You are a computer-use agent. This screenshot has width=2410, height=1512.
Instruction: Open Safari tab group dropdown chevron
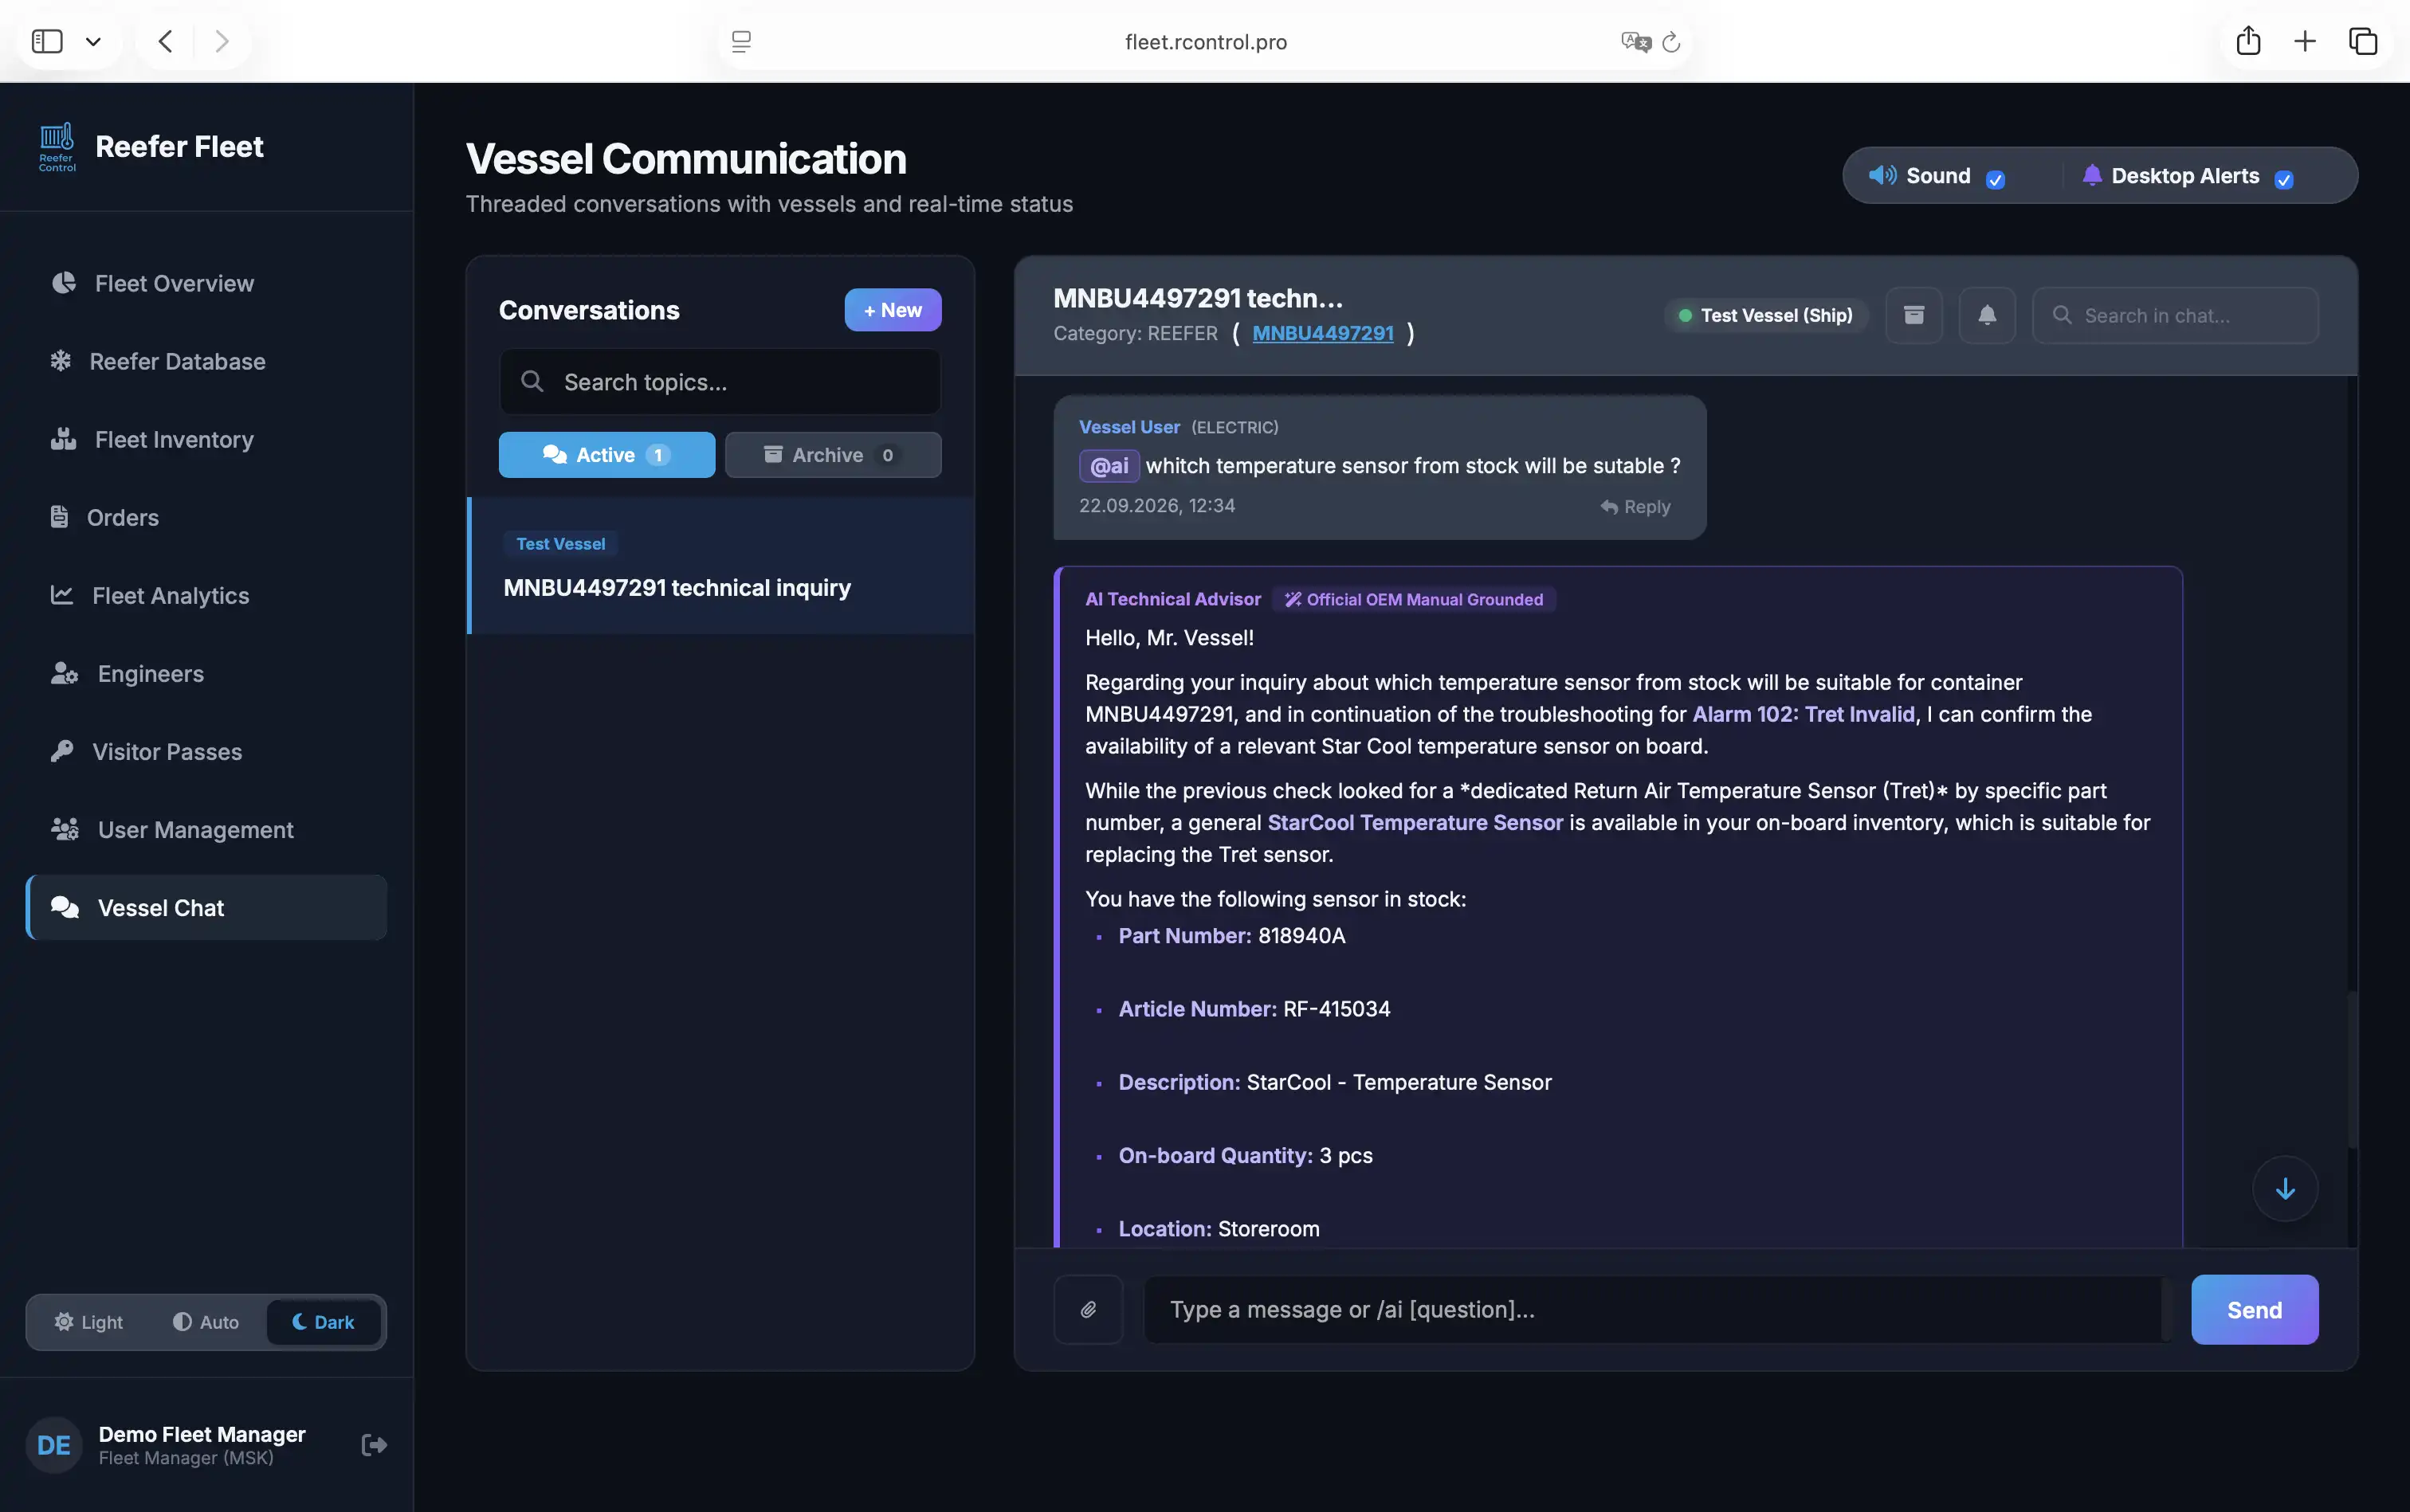coord(93,41)
